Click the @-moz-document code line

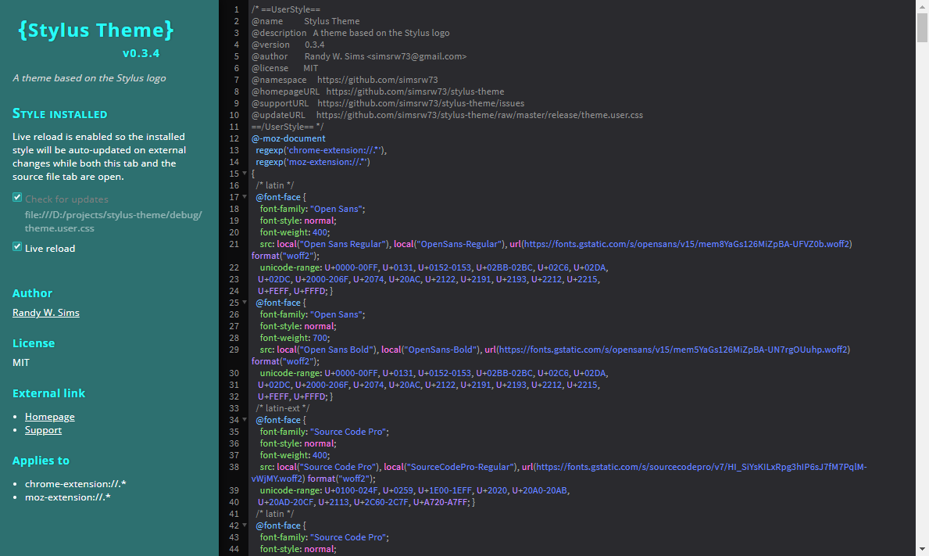pos(288,138)
